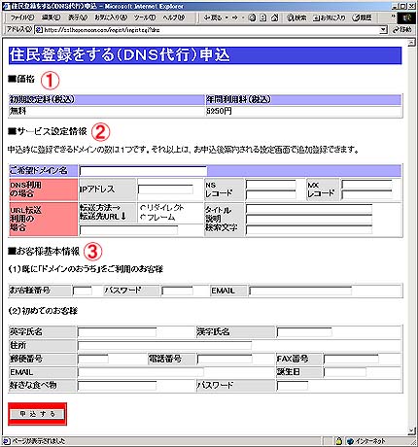
Task: Click the Refresh page icon
Action: click(263, 17)
